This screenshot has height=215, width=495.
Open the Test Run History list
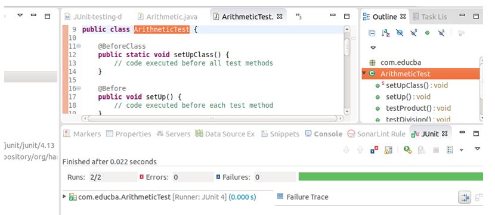(450, 150)
